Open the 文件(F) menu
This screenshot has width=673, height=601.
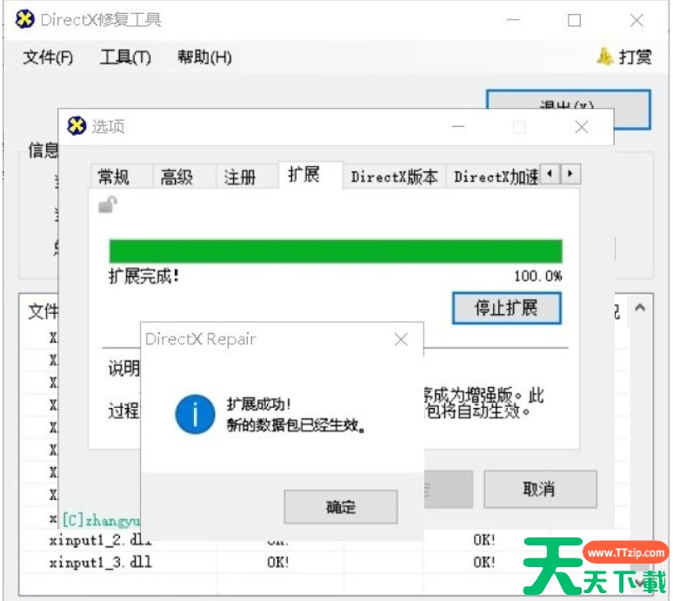pos(48,57)
